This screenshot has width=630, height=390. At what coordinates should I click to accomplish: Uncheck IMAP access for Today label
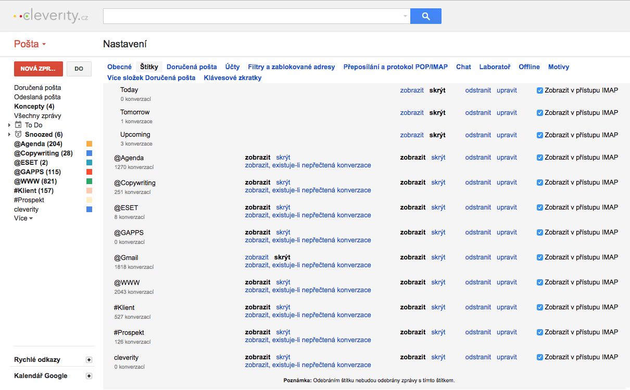tap(540, 90)
